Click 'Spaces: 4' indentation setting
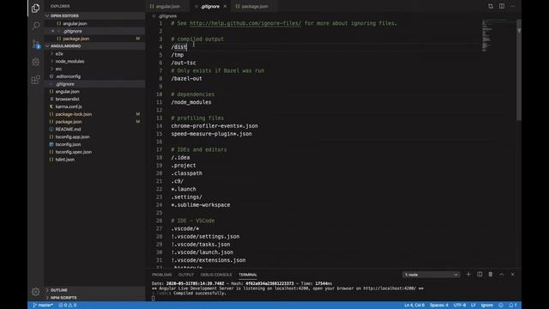This screenshot has height=309, width=549. (x=439, y=306)
